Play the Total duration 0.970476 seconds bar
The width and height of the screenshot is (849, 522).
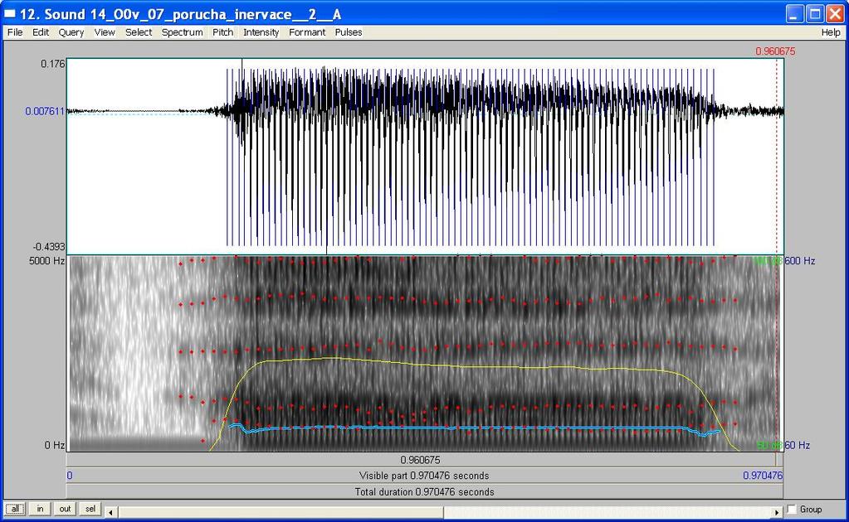424,491
